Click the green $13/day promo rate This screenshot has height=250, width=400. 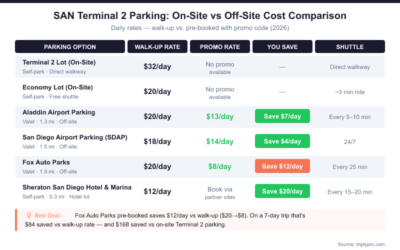(220, 116)
